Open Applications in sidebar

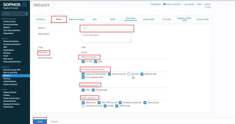coord(9,50)
